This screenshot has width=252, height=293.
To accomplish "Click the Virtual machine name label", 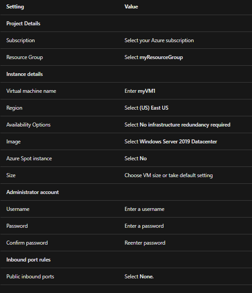I will tap(31, 91).
